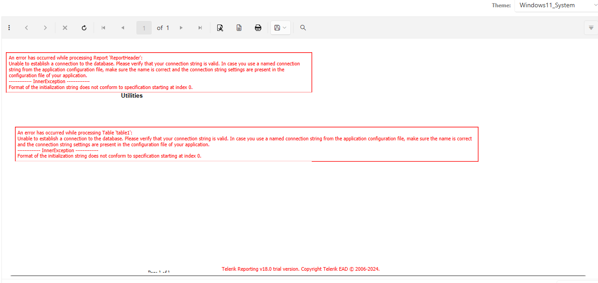Viewport: 598px width, 283px height.
Task: Click the Stop rendering X icon
Action: [65, 28]
